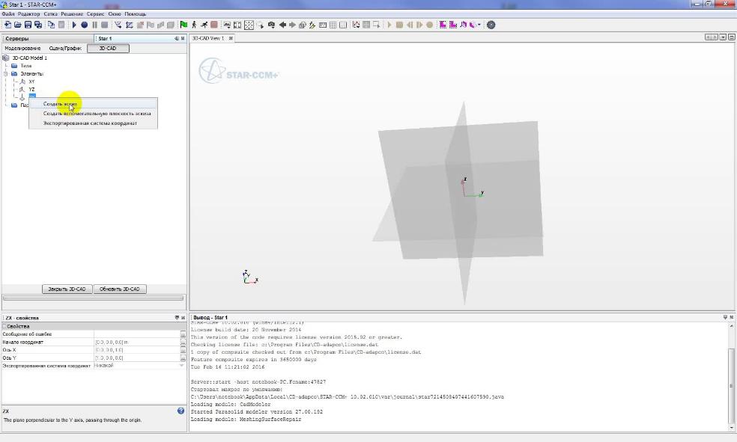Open the Сетка menu
Screen dimensions: 737x442
(x=50, y=14)
